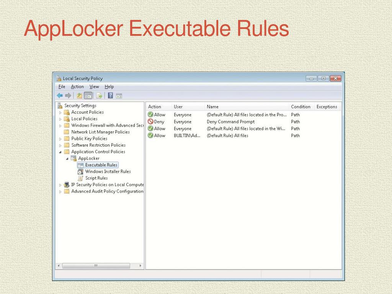Click Path condition of Deny Command Prompt
392x294 pixels.
click(295, 122)
